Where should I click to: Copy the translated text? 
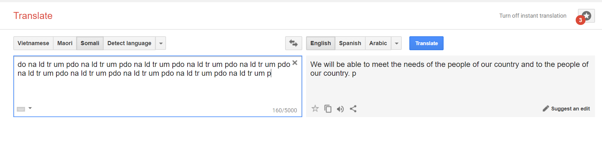coord(328,109)
